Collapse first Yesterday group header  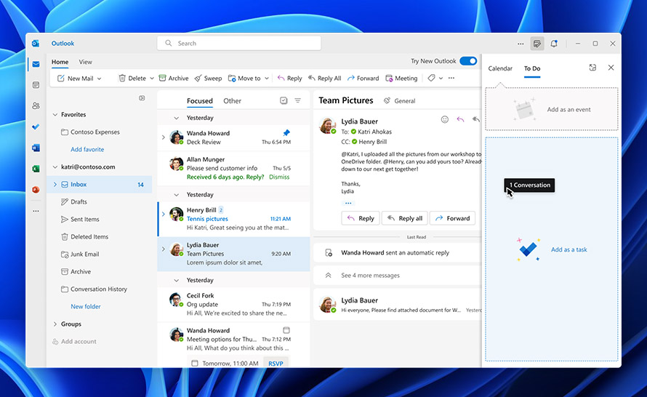[177, 118]
